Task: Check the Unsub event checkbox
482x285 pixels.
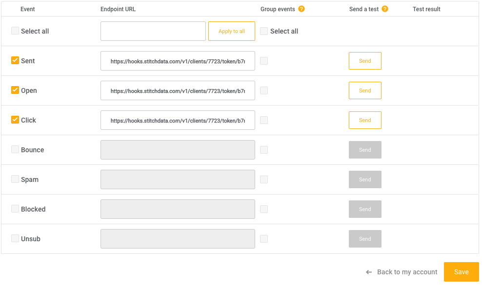Action: (15, 238)
